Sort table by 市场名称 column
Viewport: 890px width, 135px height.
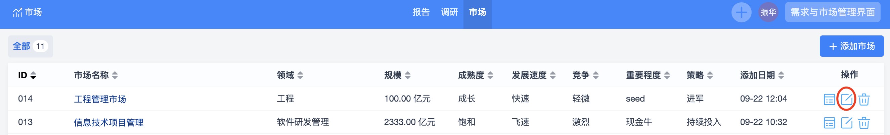(96, 75)
